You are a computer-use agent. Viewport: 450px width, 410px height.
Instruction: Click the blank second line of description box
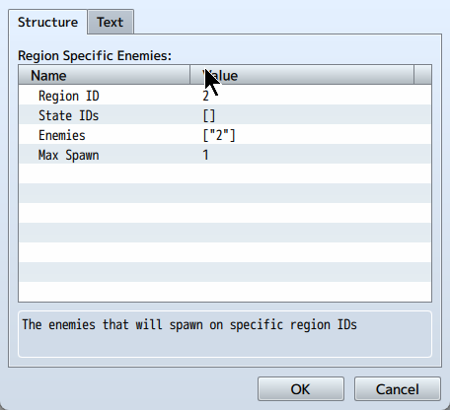225,343
